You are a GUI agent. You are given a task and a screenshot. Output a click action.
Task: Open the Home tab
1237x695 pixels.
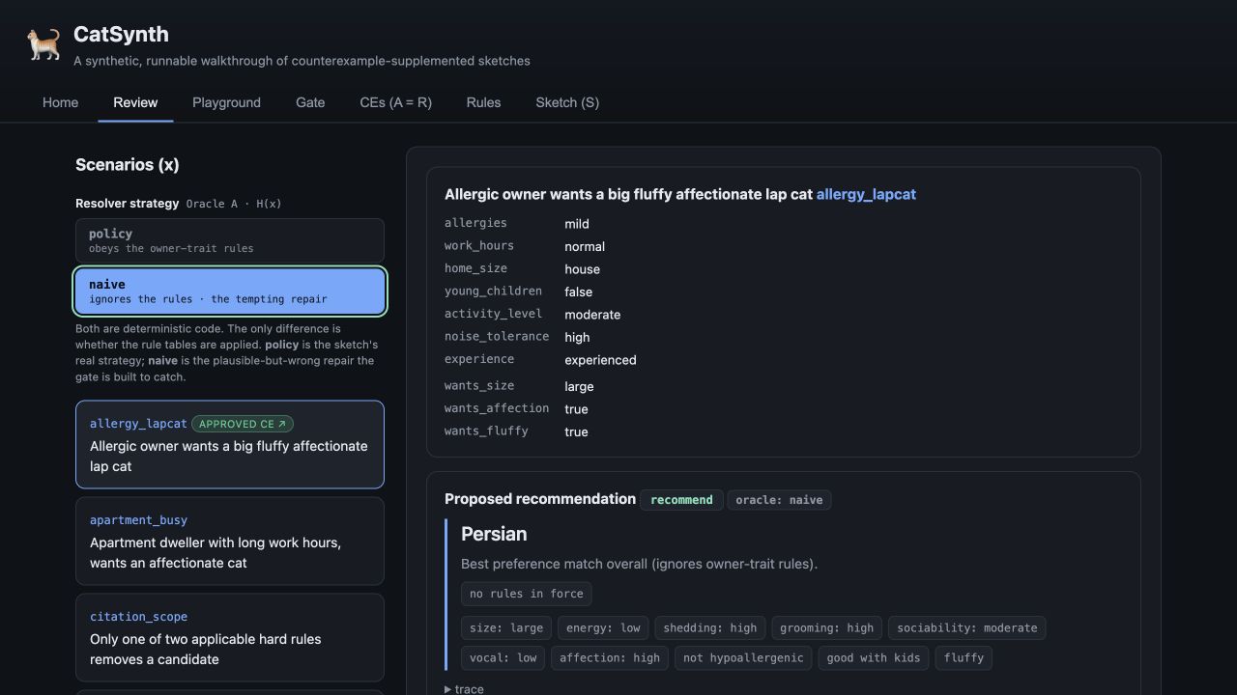60,102
